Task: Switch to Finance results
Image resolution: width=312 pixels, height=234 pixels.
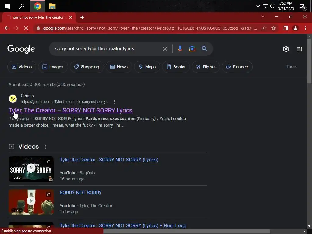Action: (237, 67)
